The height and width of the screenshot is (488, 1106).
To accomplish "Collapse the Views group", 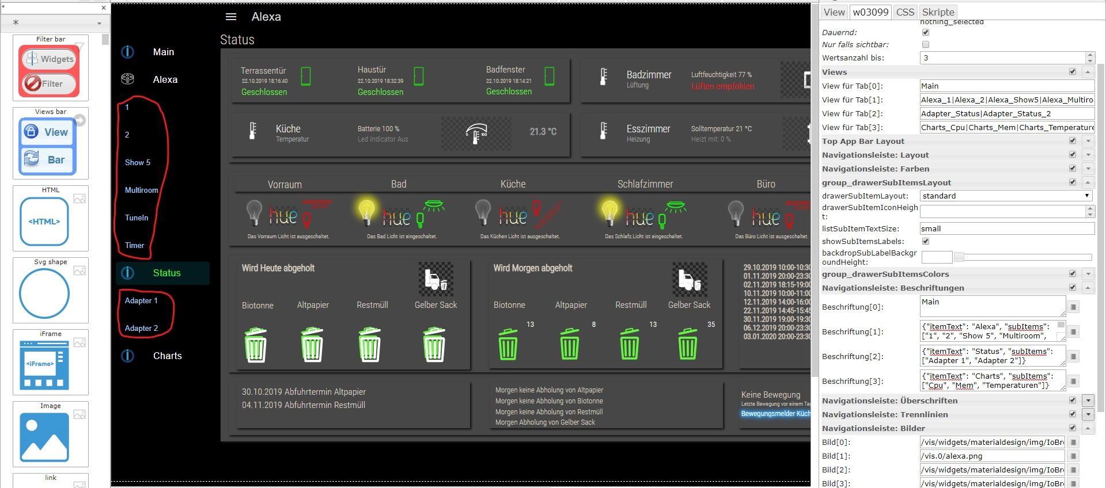I will 1088,72.
